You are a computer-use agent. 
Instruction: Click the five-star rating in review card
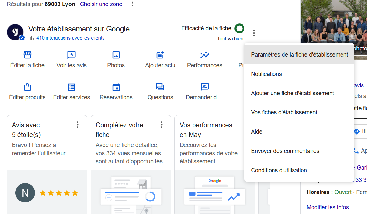59,193
